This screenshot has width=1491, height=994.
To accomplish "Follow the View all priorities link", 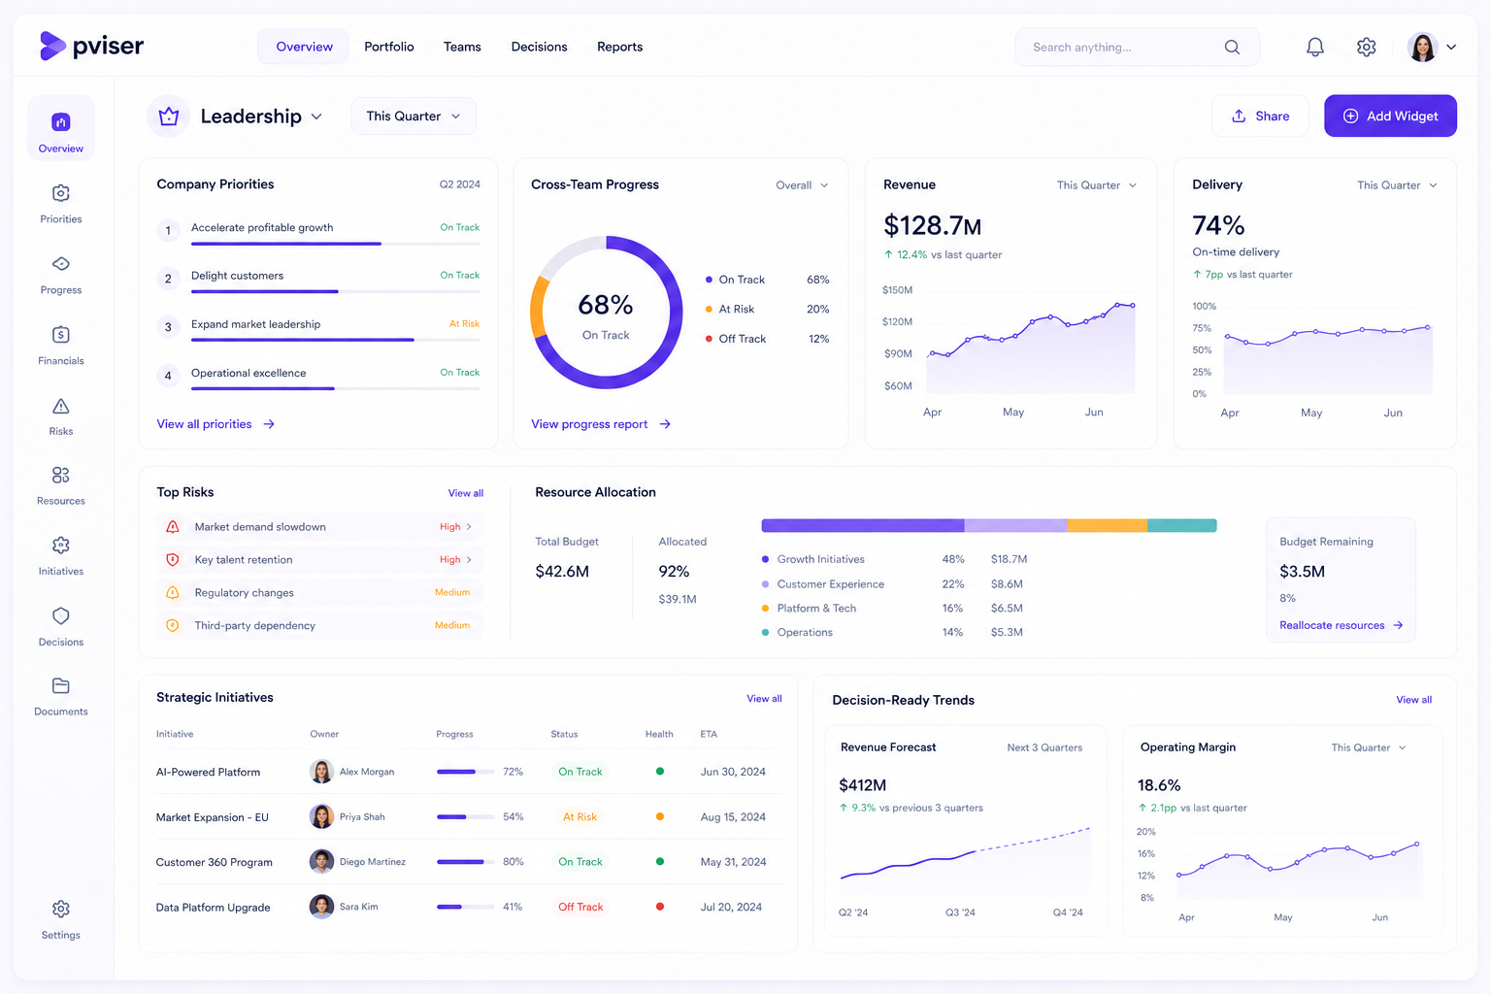I will [215, 424].
